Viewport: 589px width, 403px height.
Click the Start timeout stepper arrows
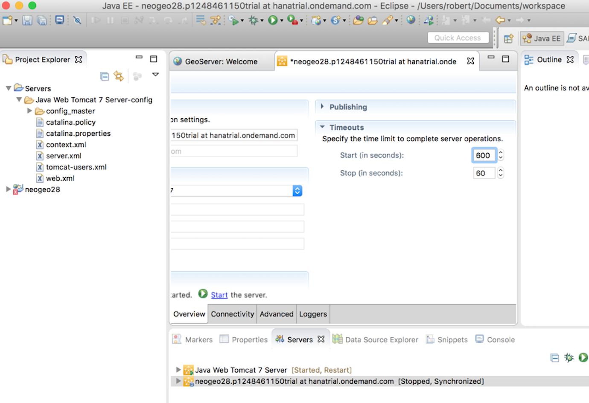(501, 155)
